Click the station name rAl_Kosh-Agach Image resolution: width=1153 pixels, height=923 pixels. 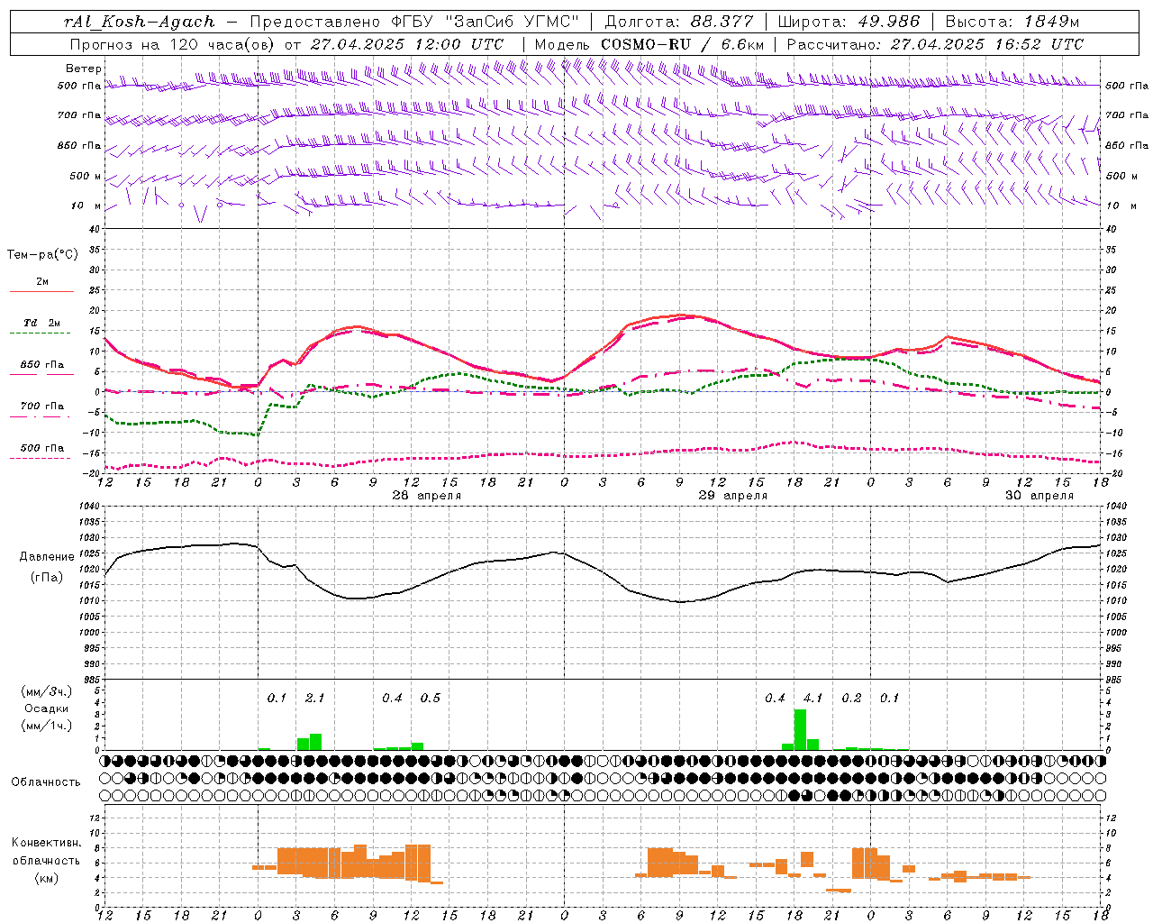point(140,22)
